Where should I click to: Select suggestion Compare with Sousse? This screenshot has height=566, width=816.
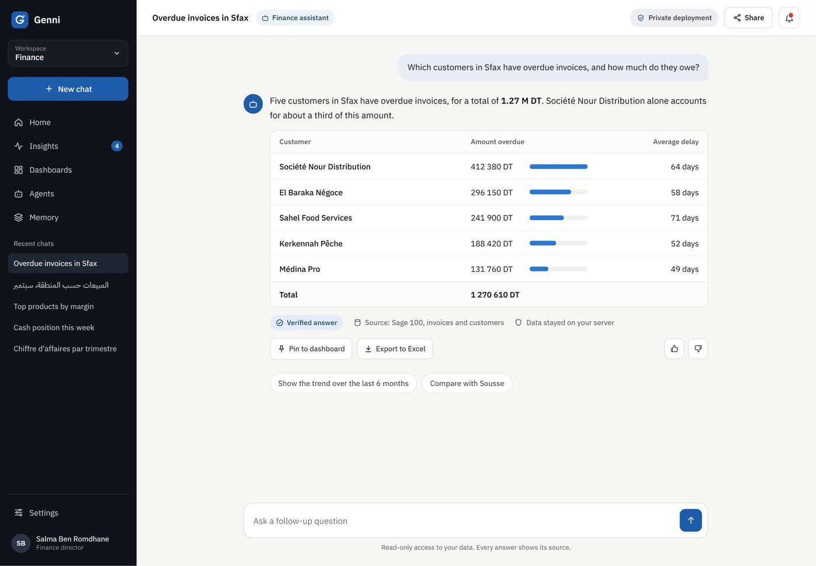point(467,383)
